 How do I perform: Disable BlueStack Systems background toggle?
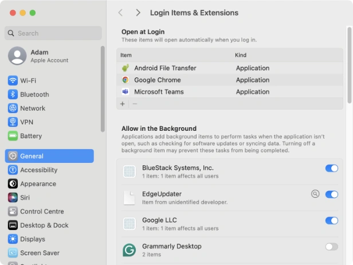click(x=331, y=168)
